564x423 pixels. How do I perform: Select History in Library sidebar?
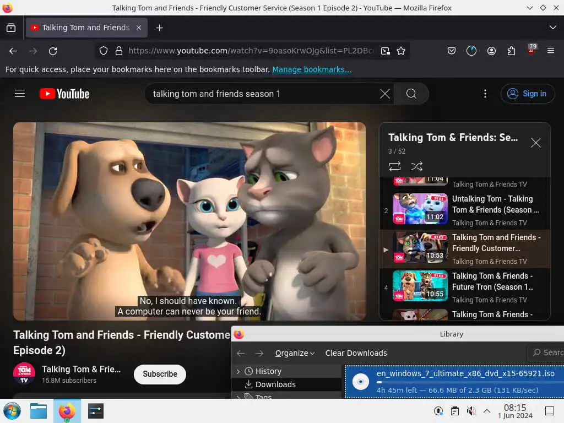(268, 371)
